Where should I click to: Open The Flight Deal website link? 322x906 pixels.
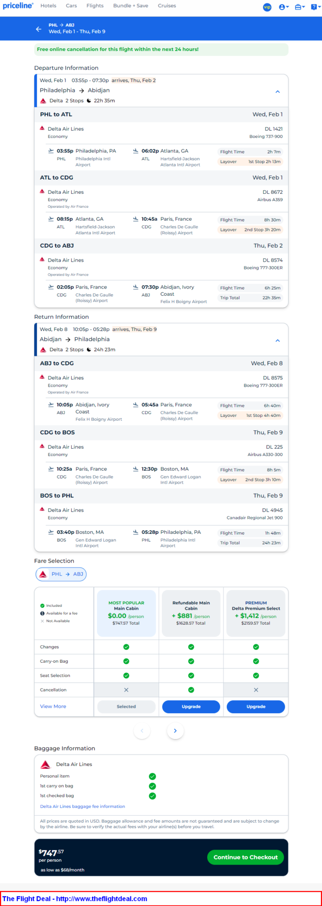[x=75, y=898]
